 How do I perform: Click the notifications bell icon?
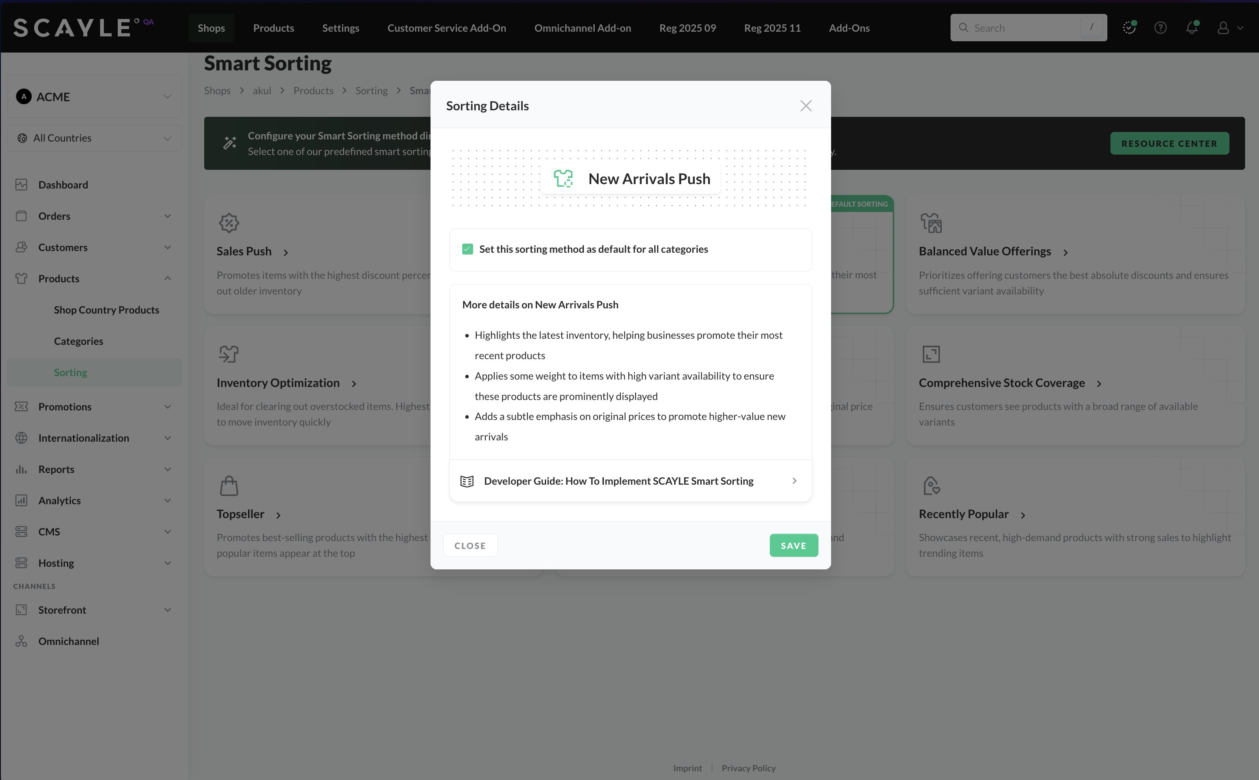pyautogui.click(x=1191, y=28)
